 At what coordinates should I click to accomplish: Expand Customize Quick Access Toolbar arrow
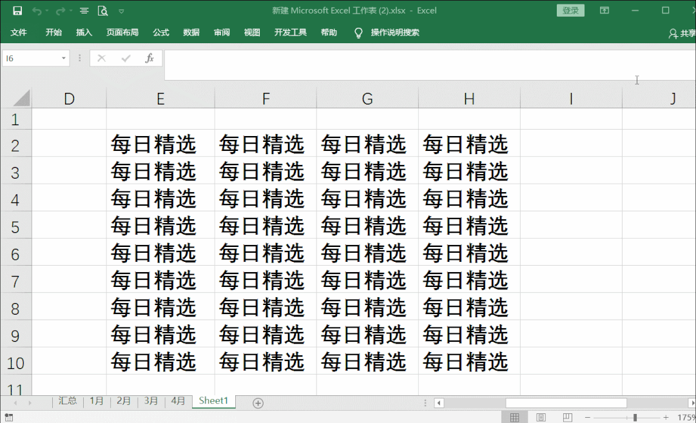[121, 11]
